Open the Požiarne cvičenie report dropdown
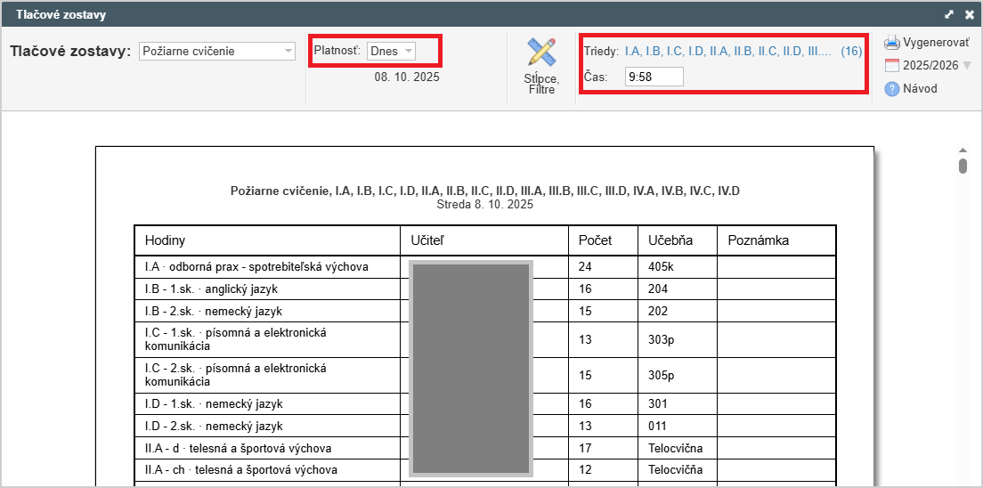The width and height of the screenshot is (983, 488). tap(217, 51)
